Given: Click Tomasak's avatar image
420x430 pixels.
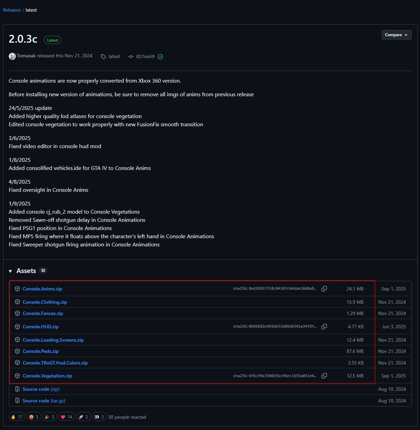Looking at the screenshot, I should 12,56.
